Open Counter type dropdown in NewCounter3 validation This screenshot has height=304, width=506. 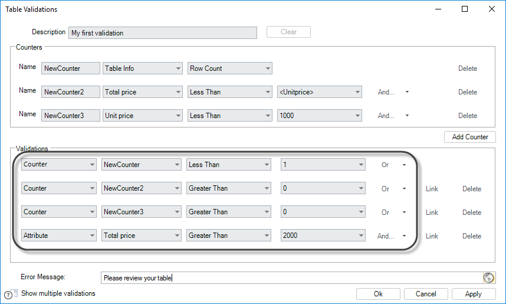tap(59, 211)
